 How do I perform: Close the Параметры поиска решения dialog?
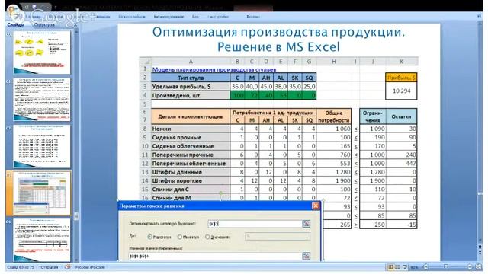click(316, 205)
